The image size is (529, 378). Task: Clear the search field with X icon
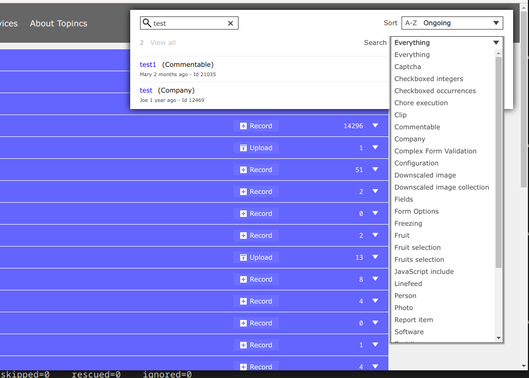230,24
